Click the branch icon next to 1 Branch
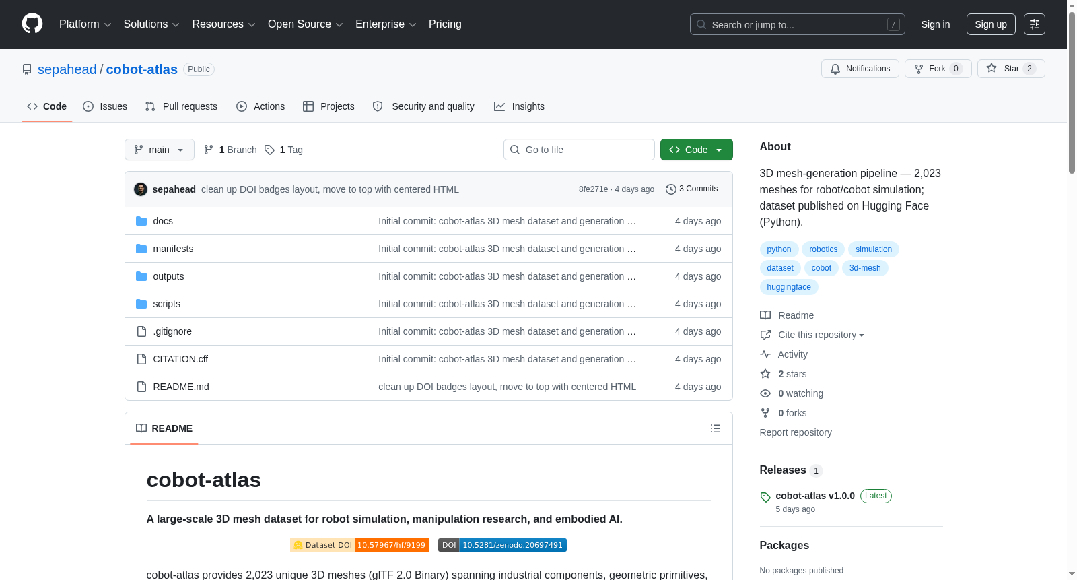Viewport: 1077px width, 580px height. pos(209,150)
